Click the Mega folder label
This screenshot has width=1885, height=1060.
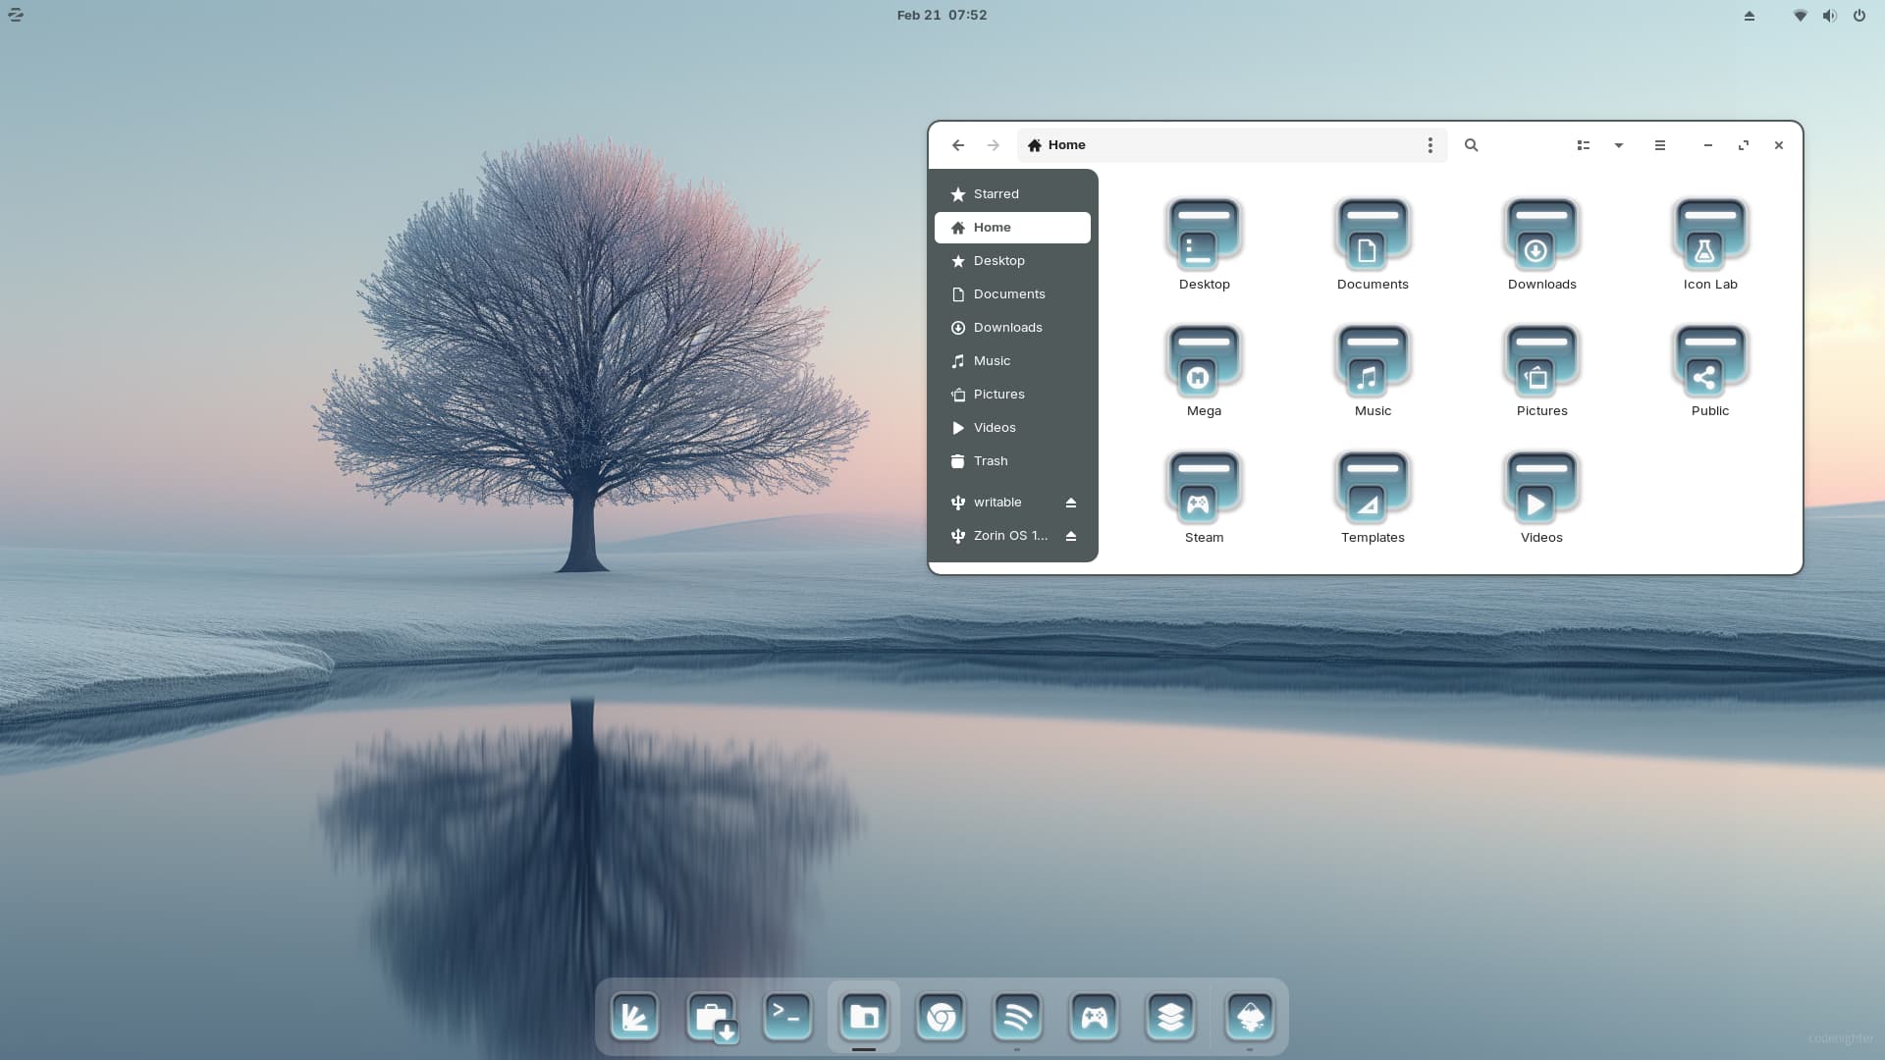(1204, 411)
